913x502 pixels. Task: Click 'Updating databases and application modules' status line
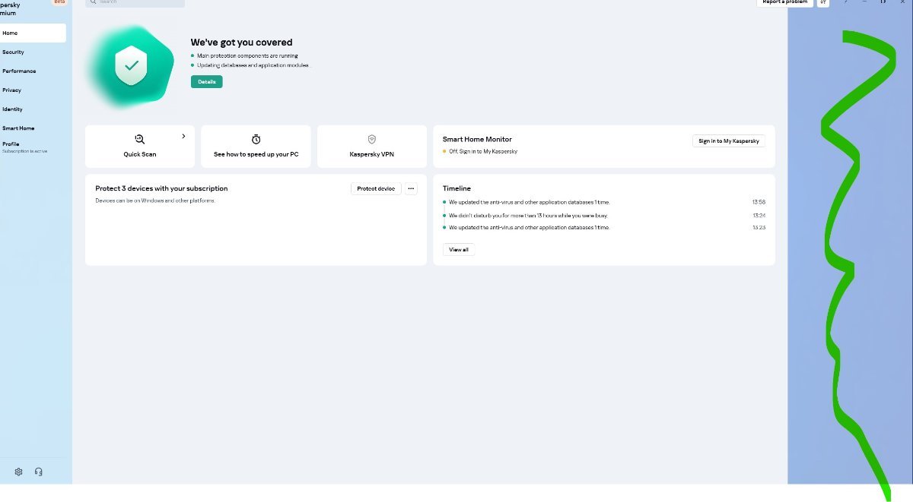tap(253, 65)
